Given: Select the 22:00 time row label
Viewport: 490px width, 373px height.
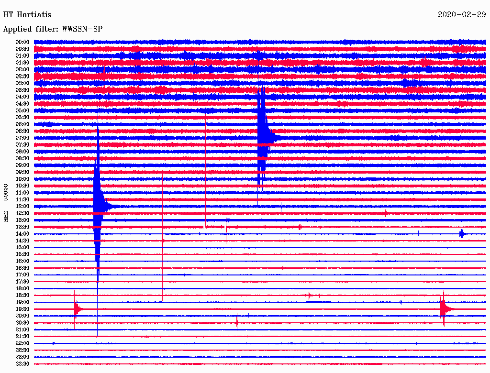Looking at the screenshot, I should click(x=22, y=344).
